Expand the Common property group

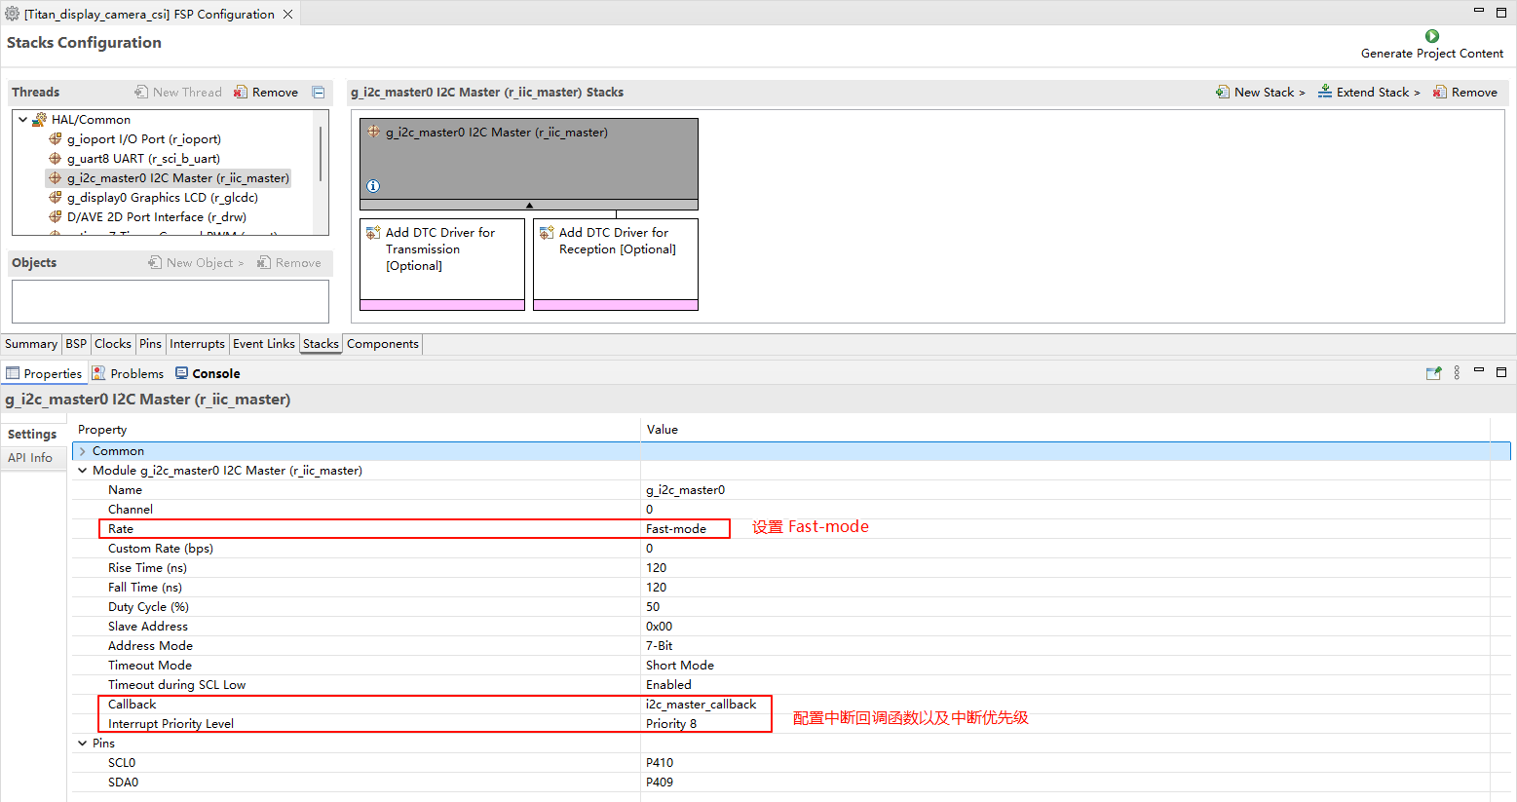click(83, 451)
